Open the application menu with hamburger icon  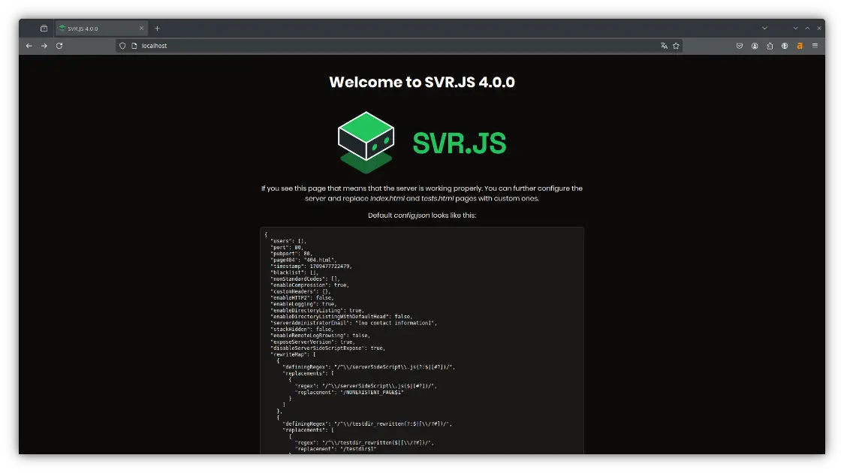(x=815, y=46)
